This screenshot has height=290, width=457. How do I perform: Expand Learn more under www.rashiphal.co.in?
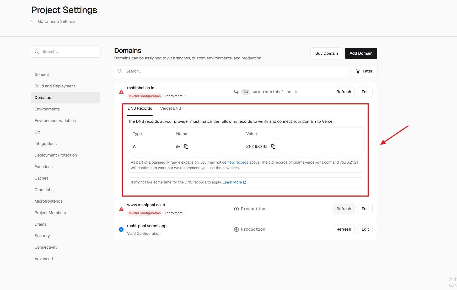175,213
